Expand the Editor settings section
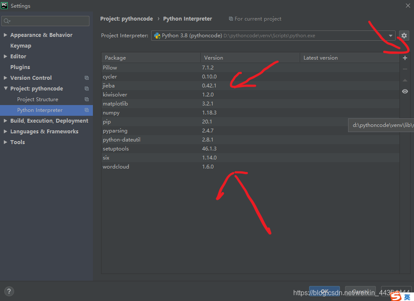The height and width of the screenshot is (301, 414). tap(5, 56)
